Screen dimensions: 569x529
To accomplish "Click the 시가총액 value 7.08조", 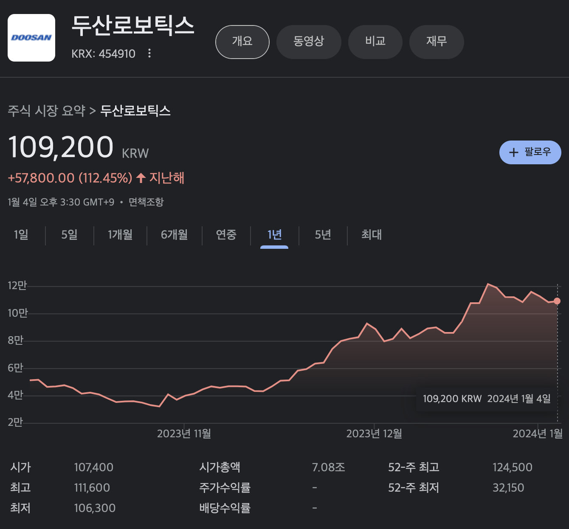I will (329, 467).
